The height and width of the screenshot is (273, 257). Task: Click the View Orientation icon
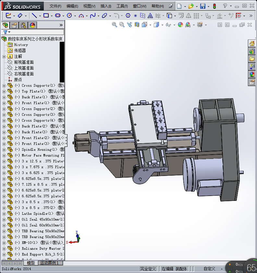tap(144, 25)
